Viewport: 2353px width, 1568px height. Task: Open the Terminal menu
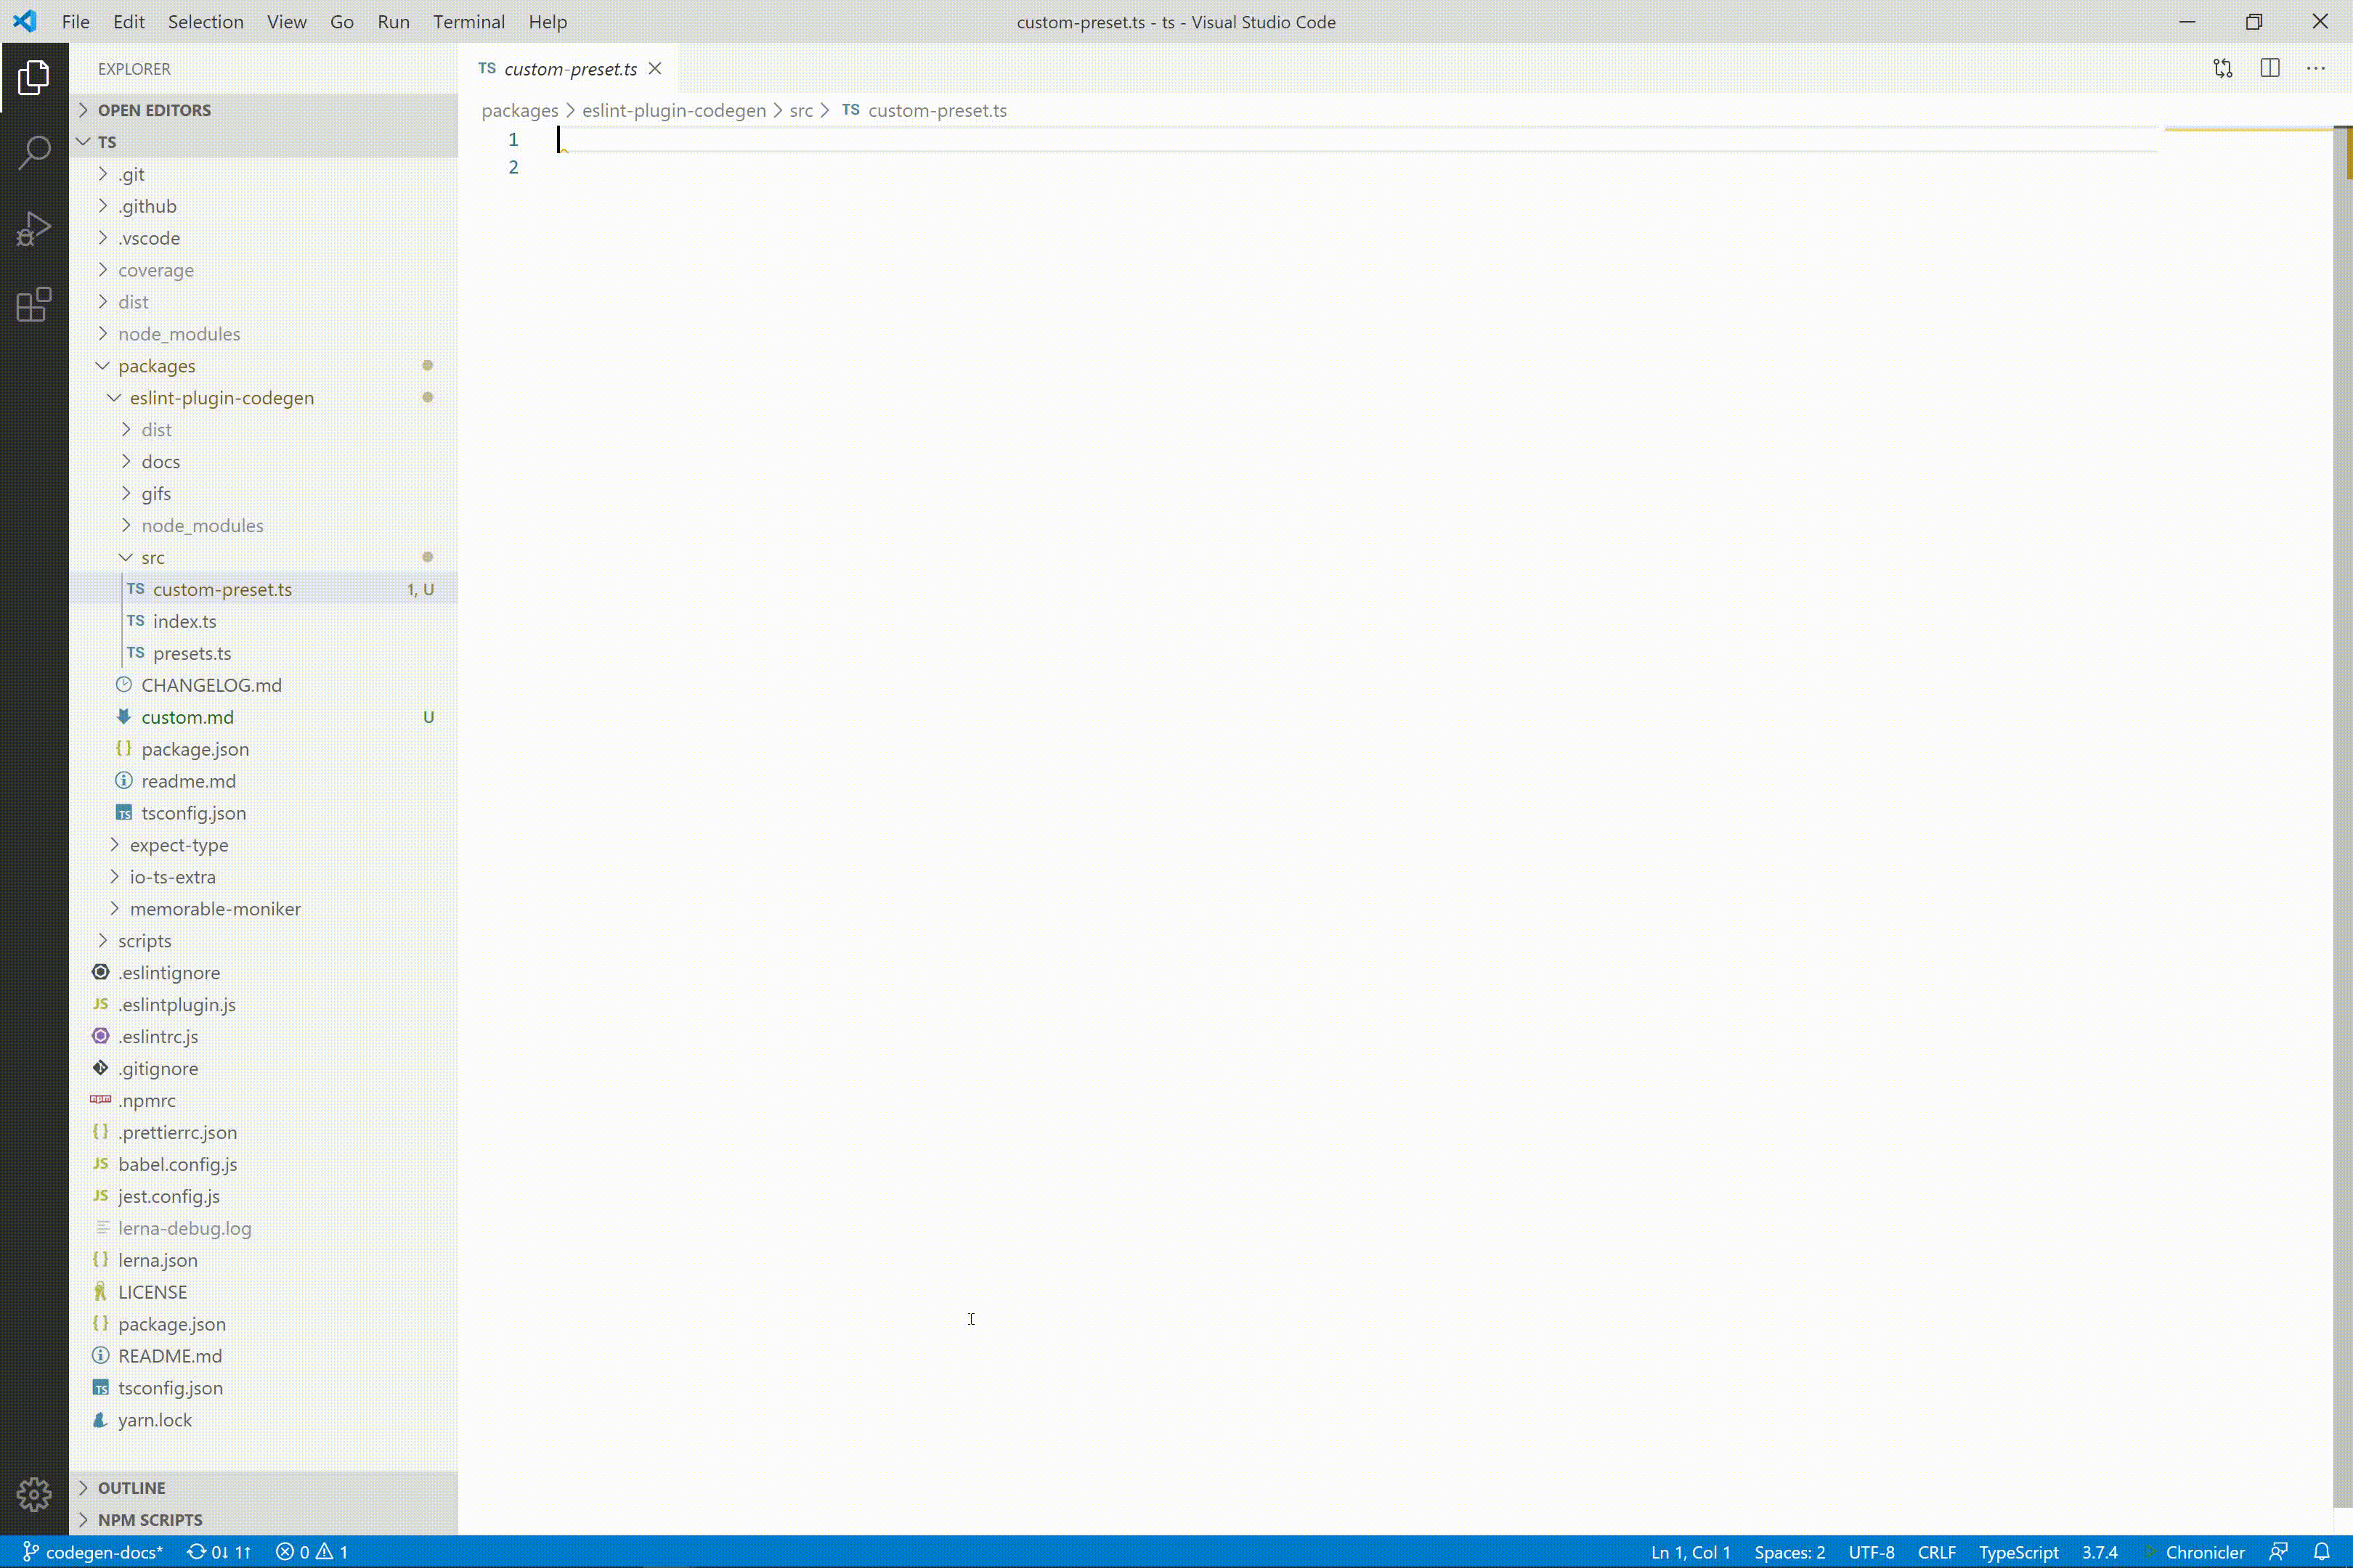(x=468, y=22)
